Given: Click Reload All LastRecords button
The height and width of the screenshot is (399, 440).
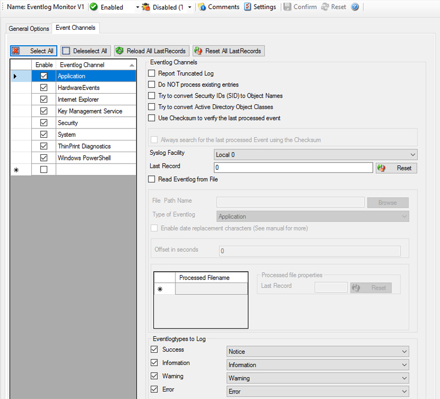Looking at the screenshot, I should 152,51.
